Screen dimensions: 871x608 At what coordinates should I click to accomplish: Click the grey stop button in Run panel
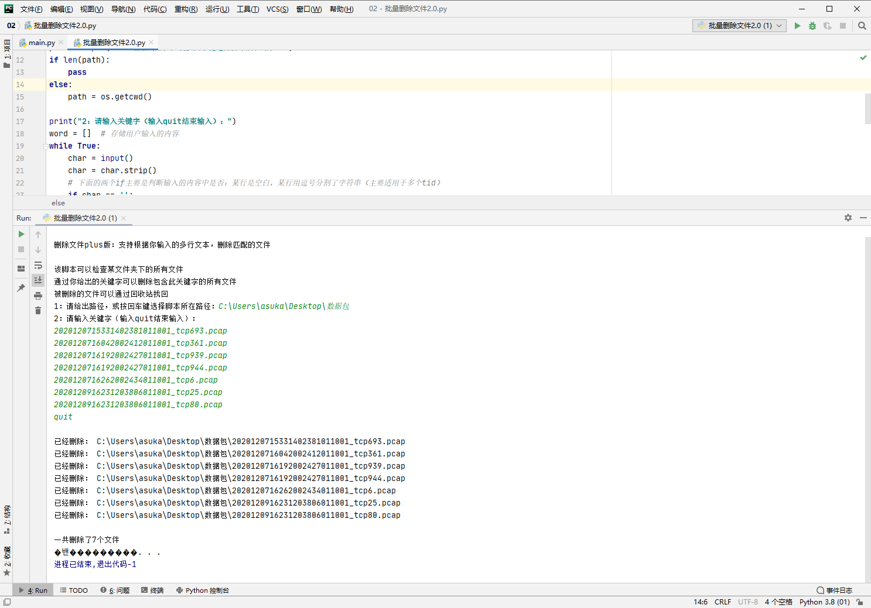tap(21, 249)
